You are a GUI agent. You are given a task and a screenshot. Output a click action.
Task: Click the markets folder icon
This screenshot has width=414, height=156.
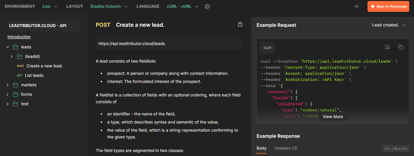16,85
